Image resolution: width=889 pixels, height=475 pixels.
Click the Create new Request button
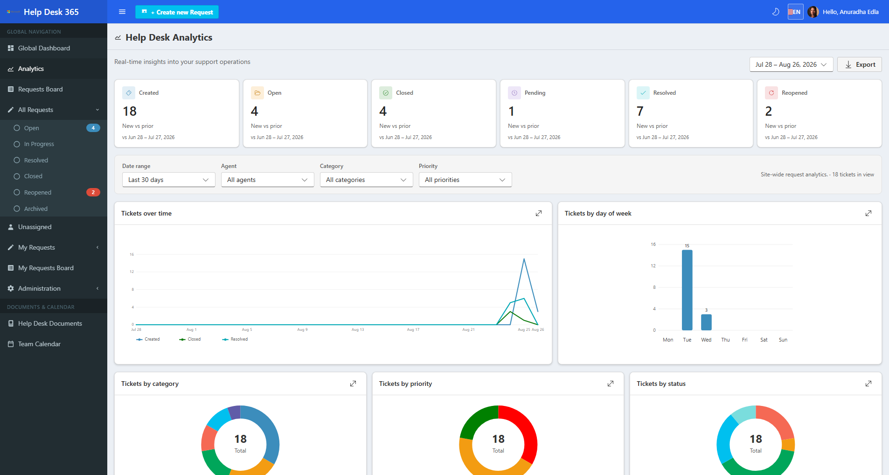tap(177, 12)
